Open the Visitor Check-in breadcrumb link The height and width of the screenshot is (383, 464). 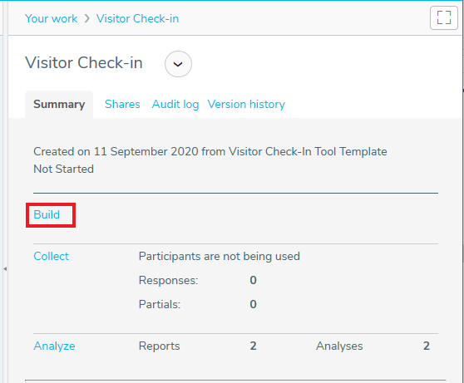[x=137, y=18]
